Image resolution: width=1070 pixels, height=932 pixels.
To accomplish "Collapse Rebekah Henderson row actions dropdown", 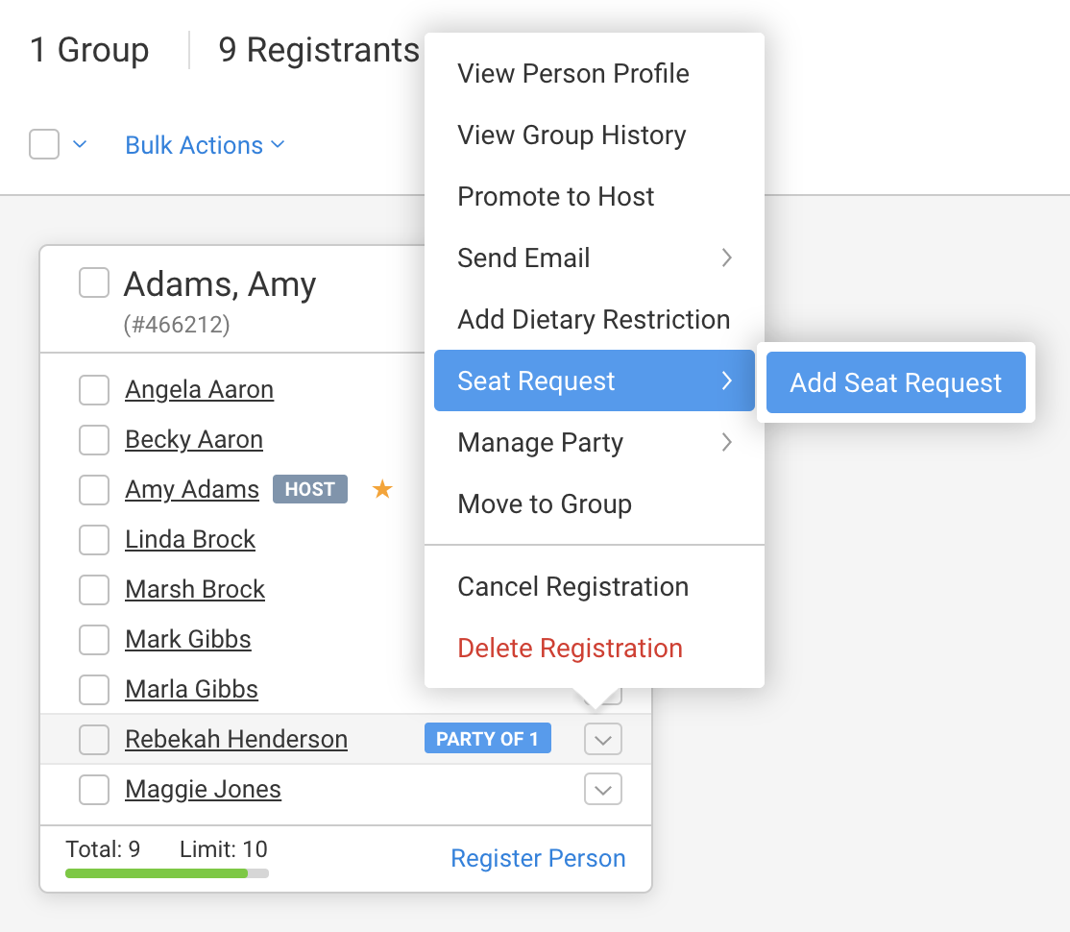I will pos(603,740).
